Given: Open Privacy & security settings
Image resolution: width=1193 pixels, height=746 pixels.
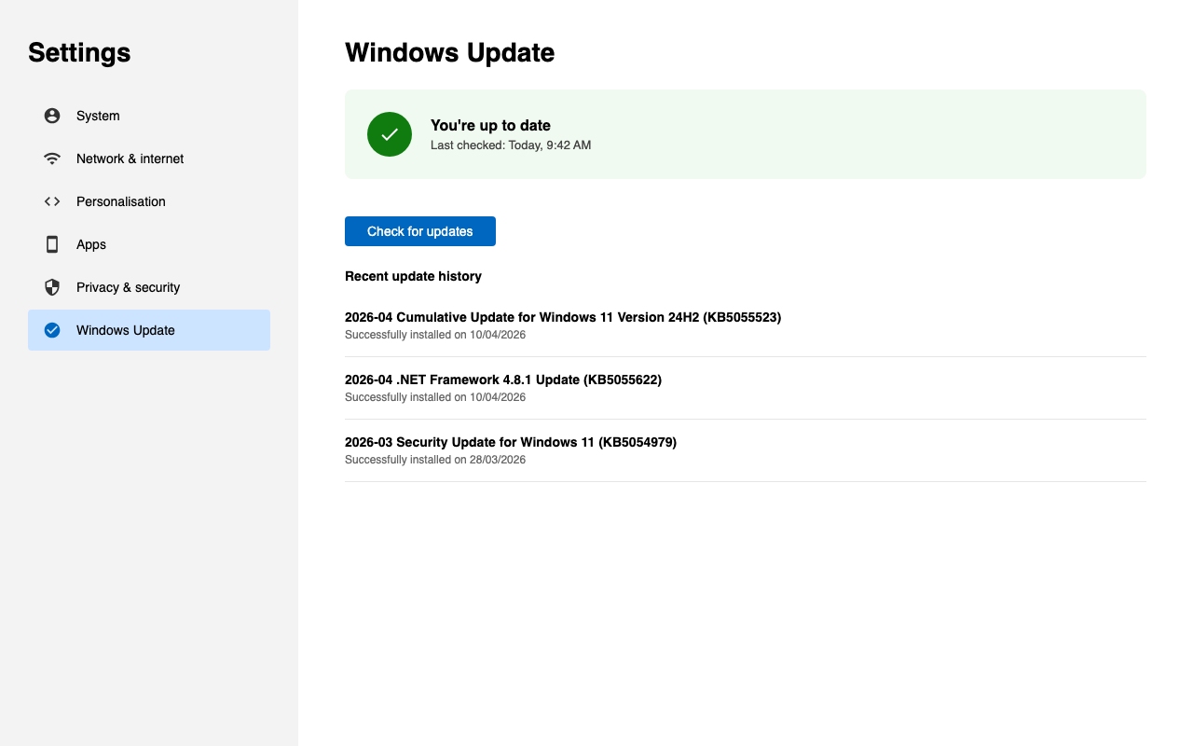Looking at the screenshot, I should (x=149, y=287).
